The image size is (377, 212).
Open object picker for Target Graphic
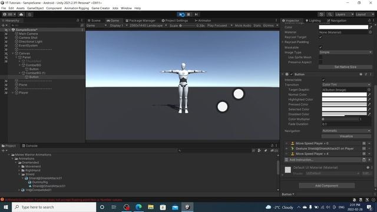coord(369,90)
